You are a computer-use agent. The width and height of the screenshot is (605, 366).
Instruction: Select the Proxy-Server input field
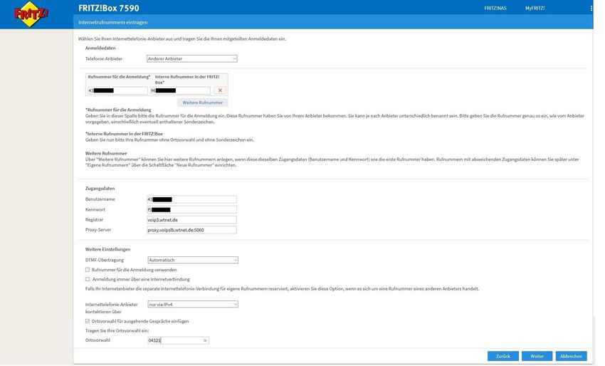pyautogui.click(x=191, y=230)
